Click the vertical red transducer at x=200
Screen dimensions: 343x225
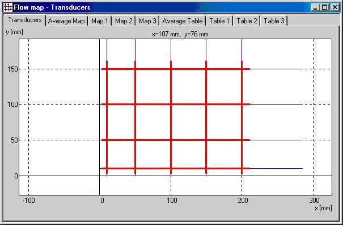click(242, 117)
